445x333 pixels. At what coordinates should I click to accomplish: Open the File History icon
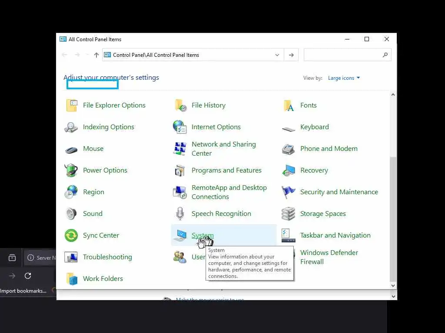(180, 105)
